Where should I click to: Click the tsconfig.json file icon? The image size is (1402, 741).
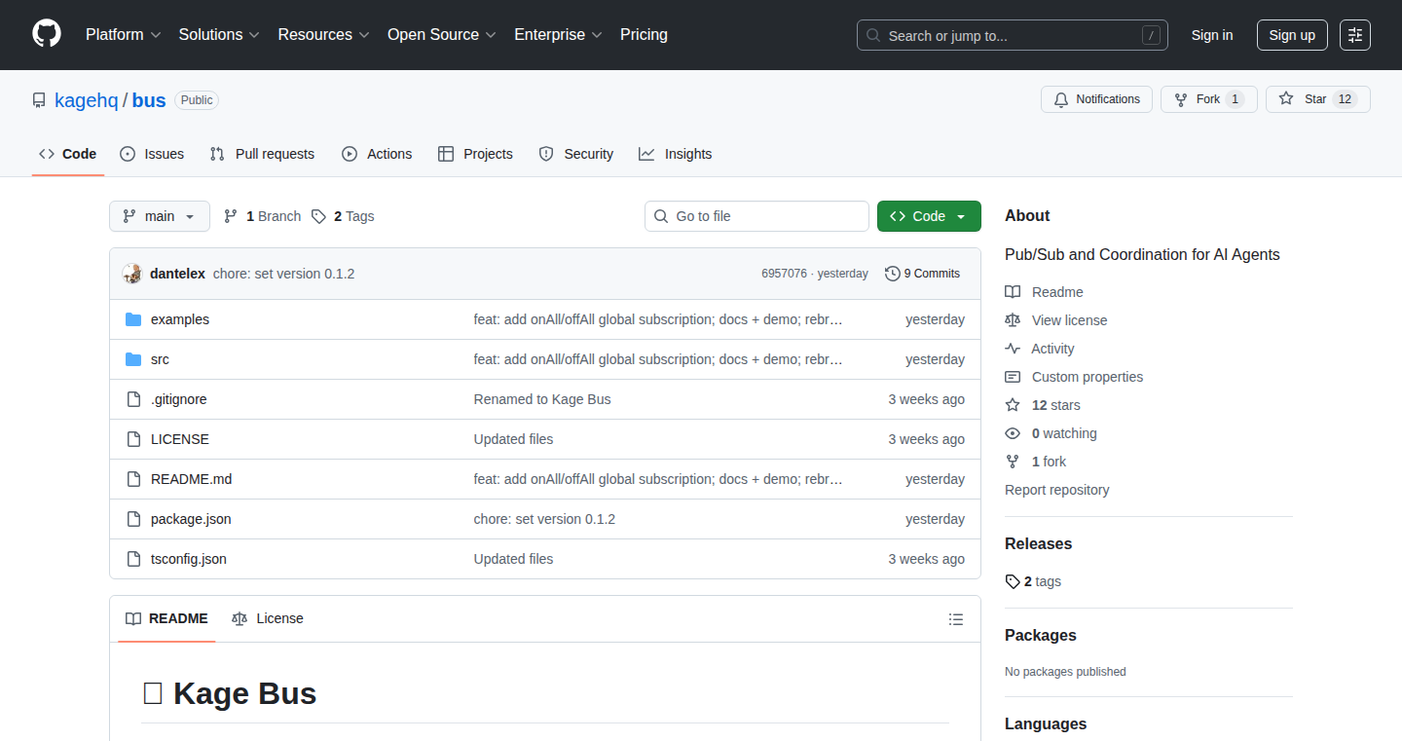[133, 559]
